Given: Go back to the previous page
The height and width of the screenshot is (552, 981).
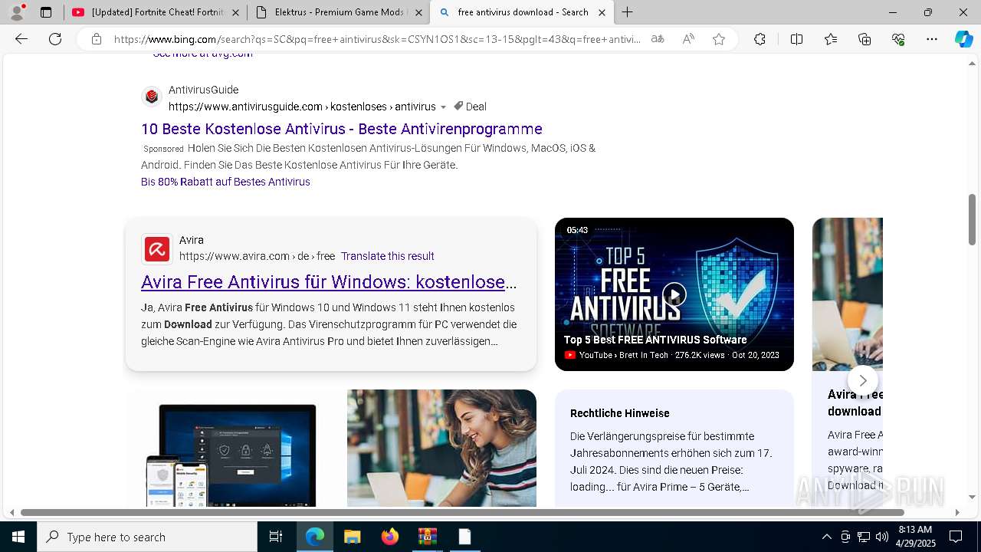Looking at the screenshot, I should click(21, 39).
